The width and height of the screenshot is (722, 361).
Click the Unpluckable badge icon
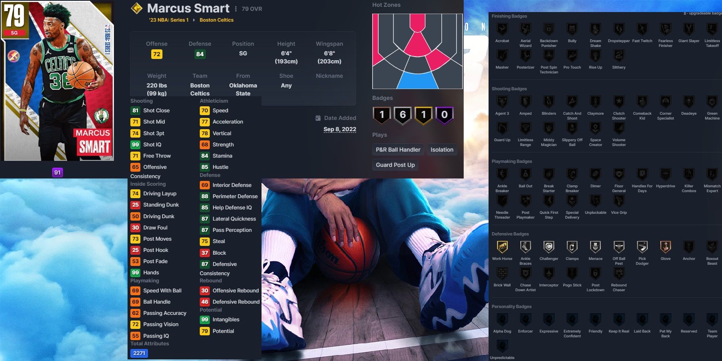[x=595, y=201]
